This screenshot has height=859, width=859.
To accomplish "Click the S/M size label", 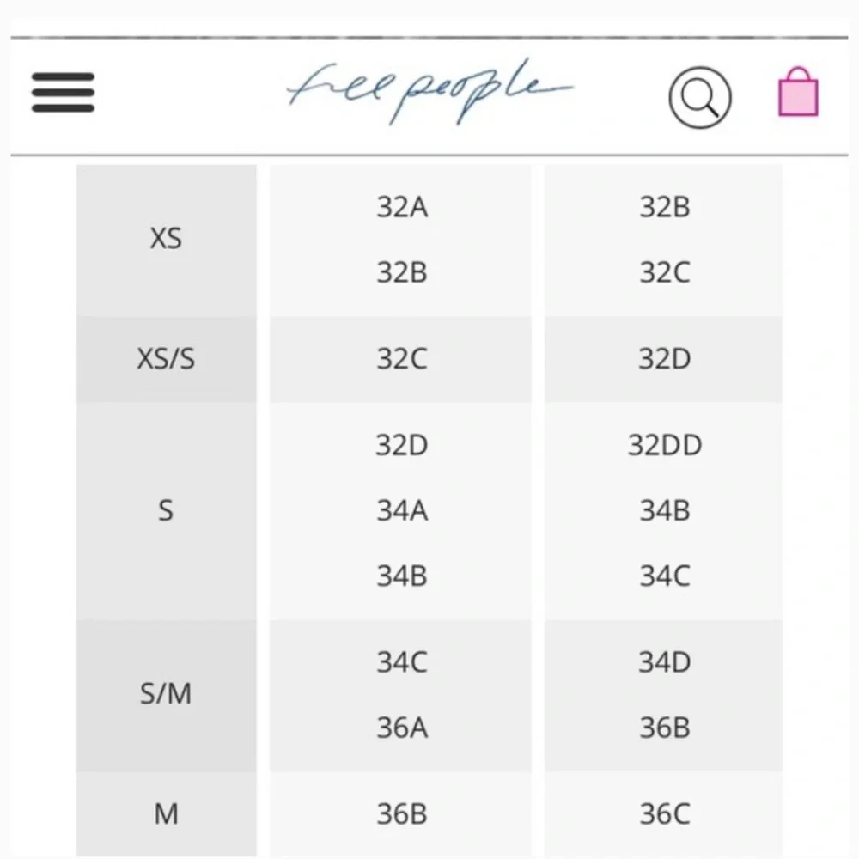I will click(166, 694).
